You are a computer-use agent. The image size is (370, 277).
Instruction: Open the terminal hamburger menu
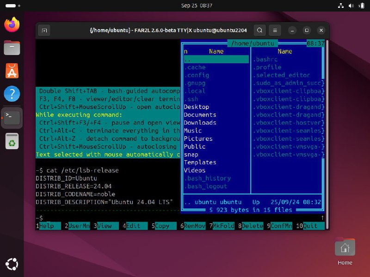click(x=275, y=30)
